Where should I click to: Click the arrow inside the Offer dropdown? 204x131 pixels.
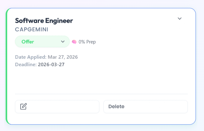coord(63,42)
